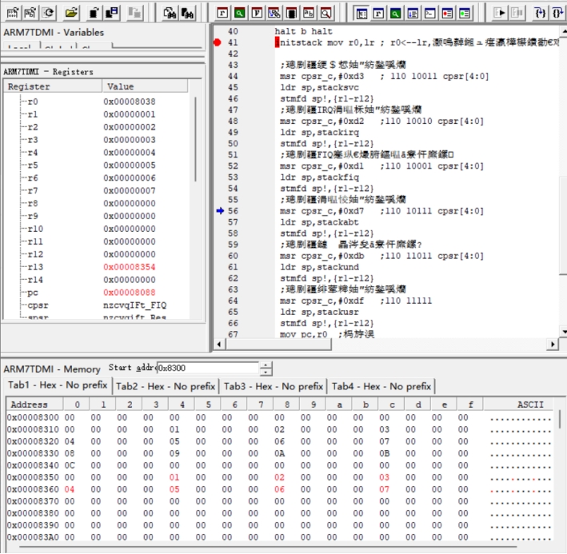This screenshot has height=554, width=567.
Task: Decrease the start address with down stepper
Action: [266, 372]
